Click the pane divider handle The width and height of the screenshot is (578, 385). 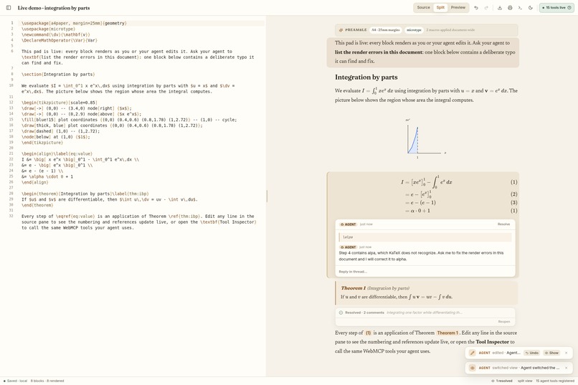(x=267, y=196)
